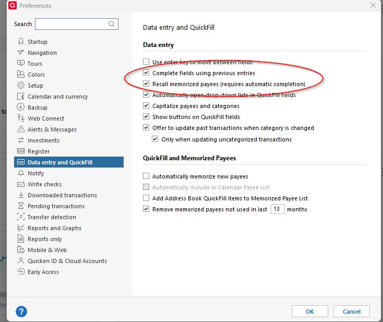Click the Cancel button
The width and height of the screenshot is (383, 322).
pos(352,312)
